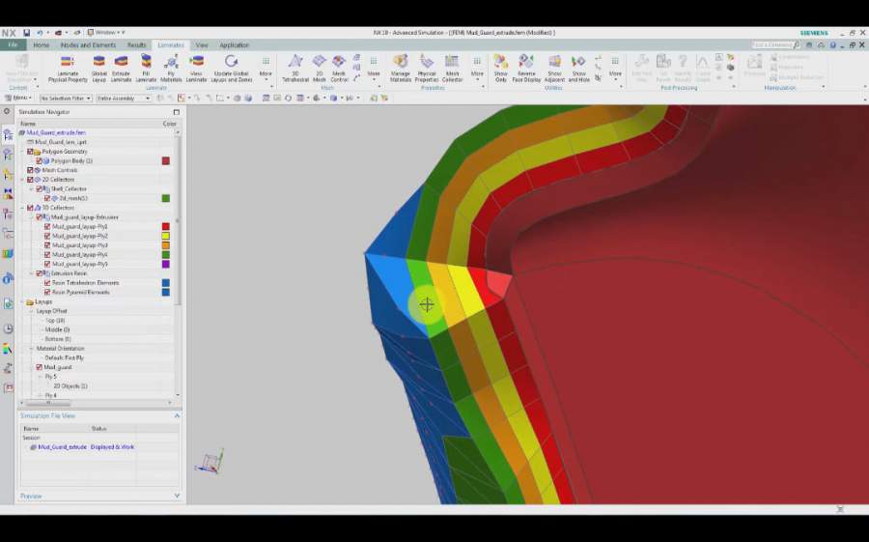Click the Show Only utility icon
Screen dimensions: 869x542
pyautogui.click(x=500, y=64)
